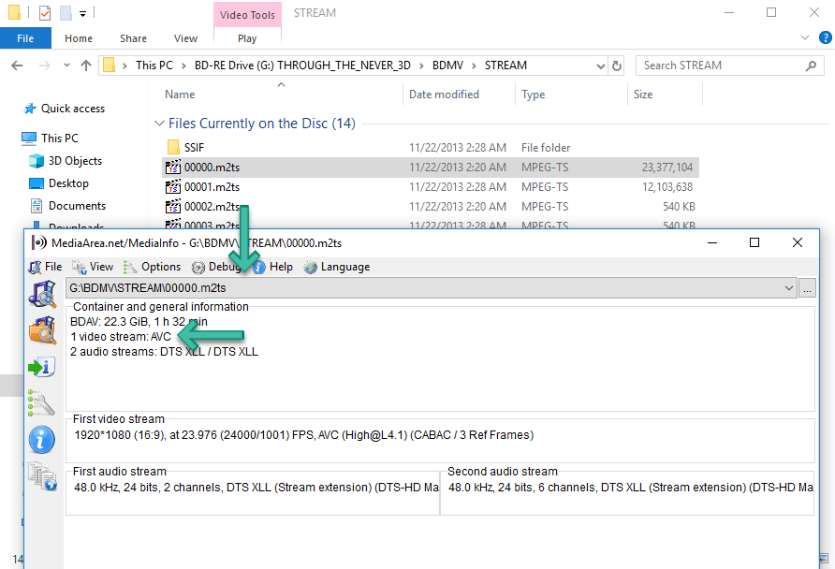Refresh the STREAM folder in Explorer
This screenshot has width=835, height=569.
point(617,66)
